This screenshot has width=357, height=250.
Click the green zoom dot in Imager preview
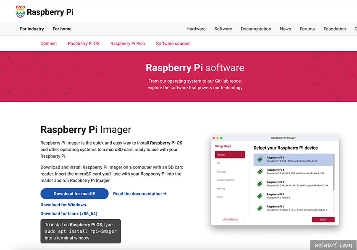click(221, 138)
